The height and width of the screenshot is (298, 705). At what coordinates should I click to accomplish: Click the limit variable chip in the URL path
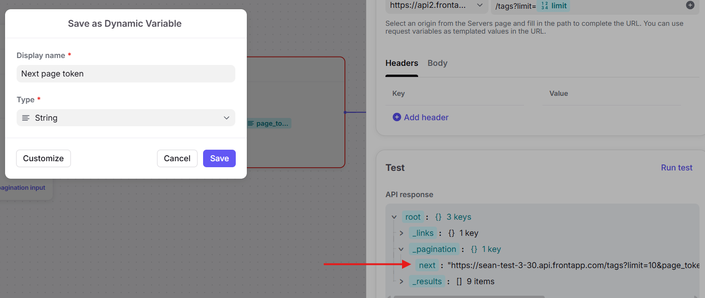tap(554, 6)
